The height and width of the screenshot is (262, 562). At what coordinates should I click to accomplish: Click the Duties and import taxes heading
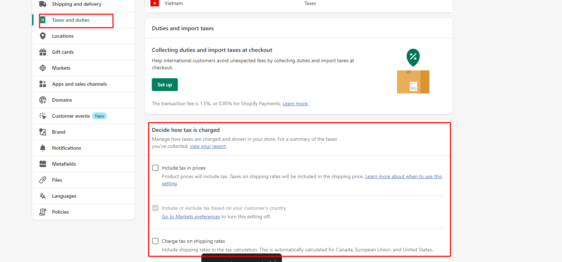click(183, 28)
